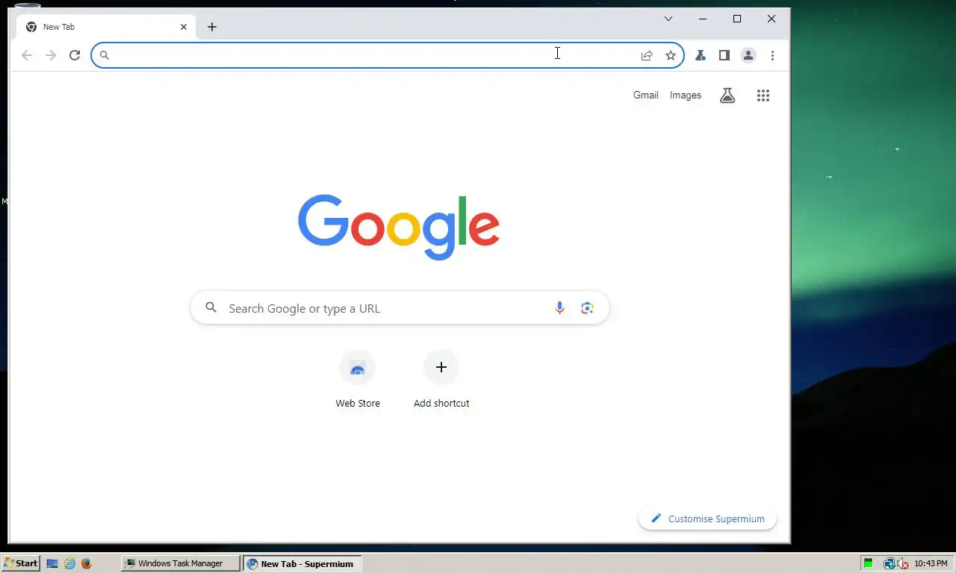This screenshot has width=956, height=573.
Task: Open the Windows Start menu
Action: click(21, 563)
